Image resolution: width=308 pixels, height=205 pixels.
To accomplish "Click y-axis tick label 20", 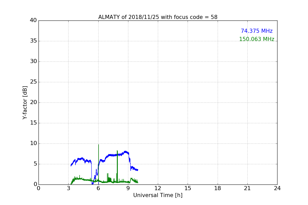I will pos(33,102).
